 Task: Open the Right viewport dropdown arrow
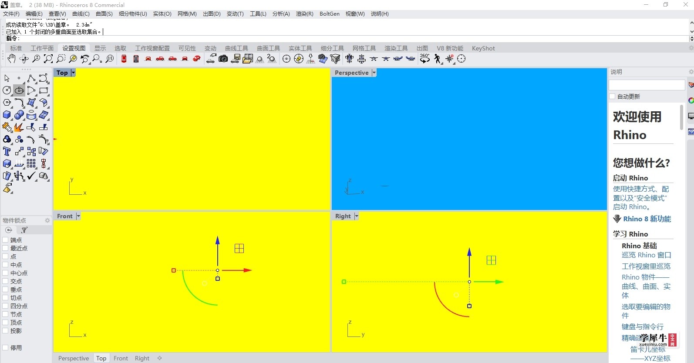(x=357, y=216)
